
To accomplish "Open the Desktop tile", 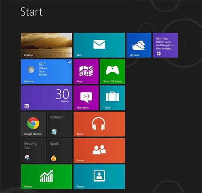I will [x=46, y=45].
